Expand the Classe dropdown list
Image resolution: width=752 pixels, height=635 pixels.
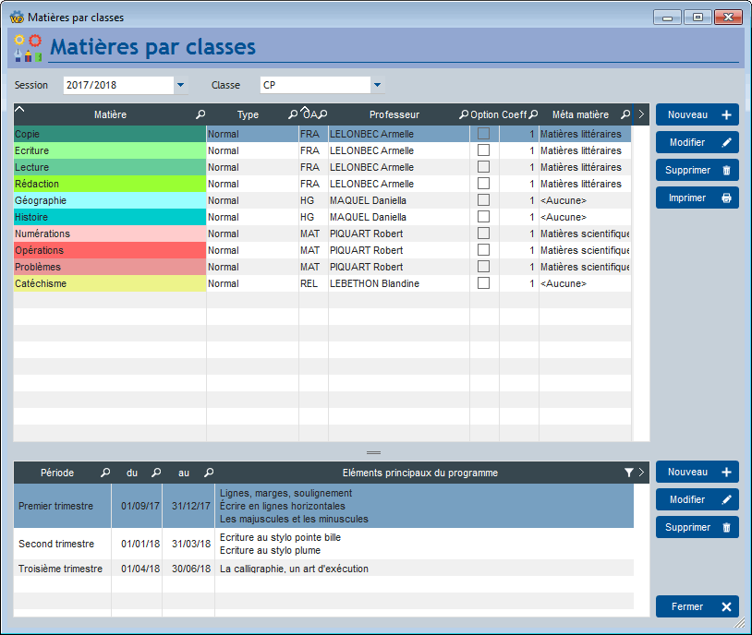[378, 85]
